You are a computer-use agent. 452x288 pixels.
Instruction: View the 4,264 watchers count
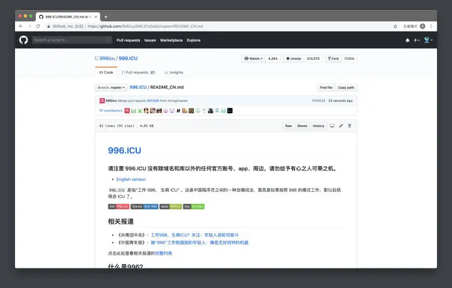[272, 58]
